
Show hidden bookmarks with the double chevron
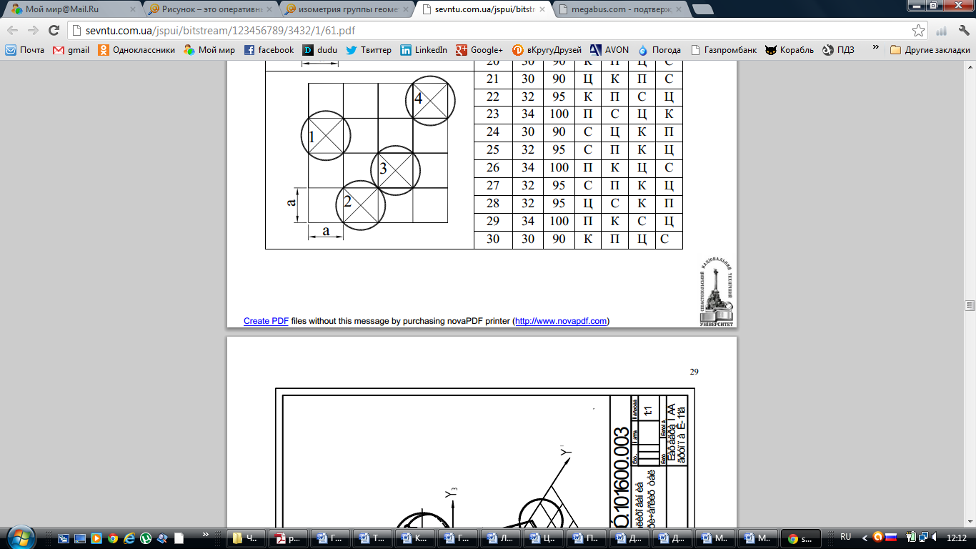coord(875,49)
